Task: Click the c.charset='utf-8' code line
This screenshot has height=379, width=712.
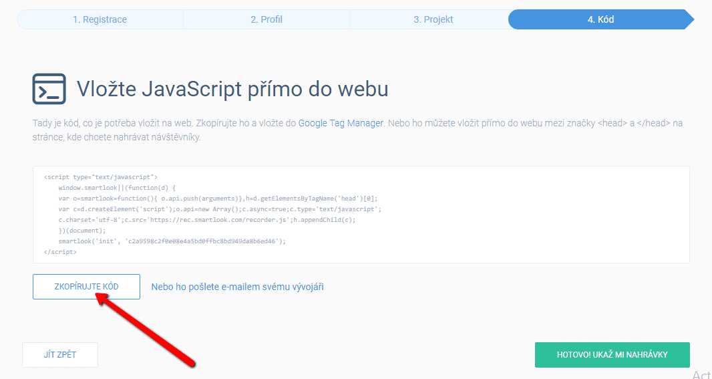Action: tap(207, 220)
